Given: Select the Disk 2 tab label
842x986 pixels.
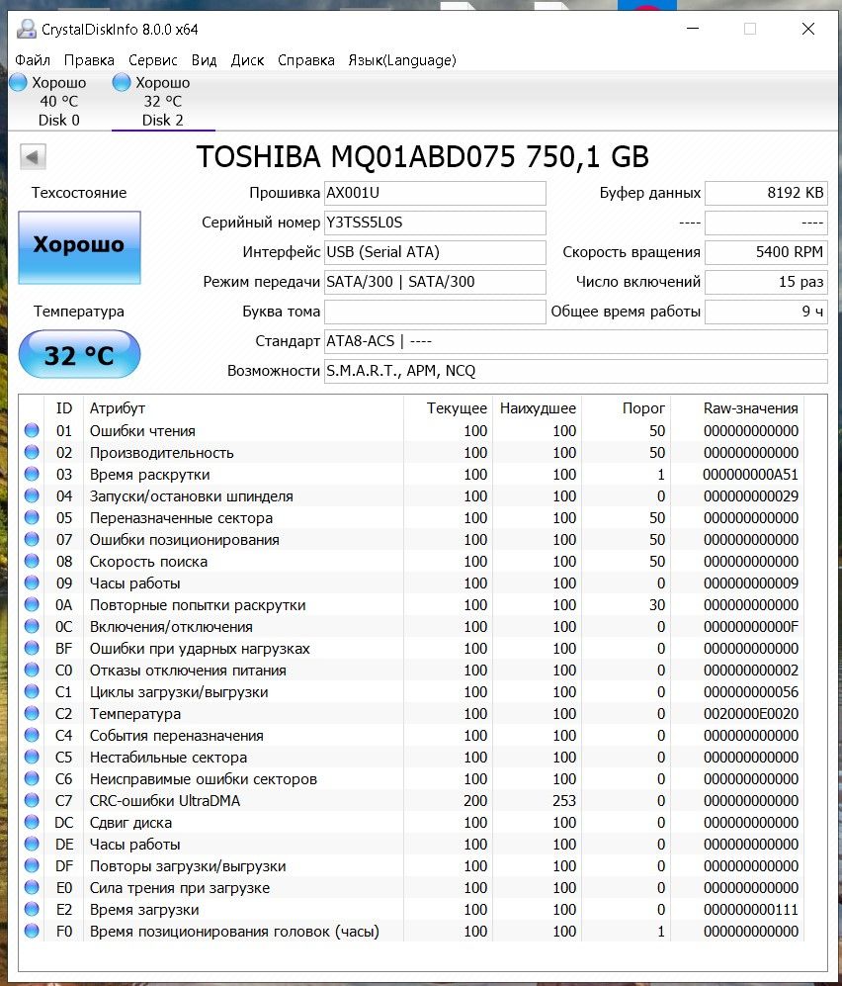Looking at the screenshot, I should point(163,120).
